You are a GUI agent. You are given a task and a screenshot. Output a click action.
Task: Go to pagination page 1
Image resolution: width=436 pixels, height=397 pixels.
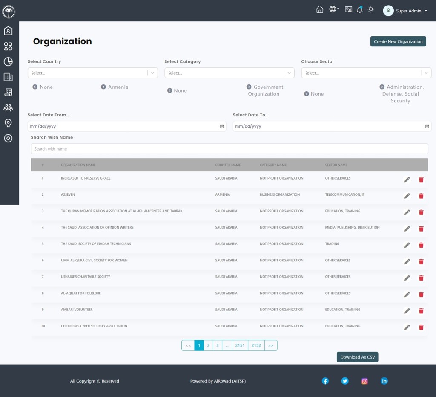click(199, 345)
